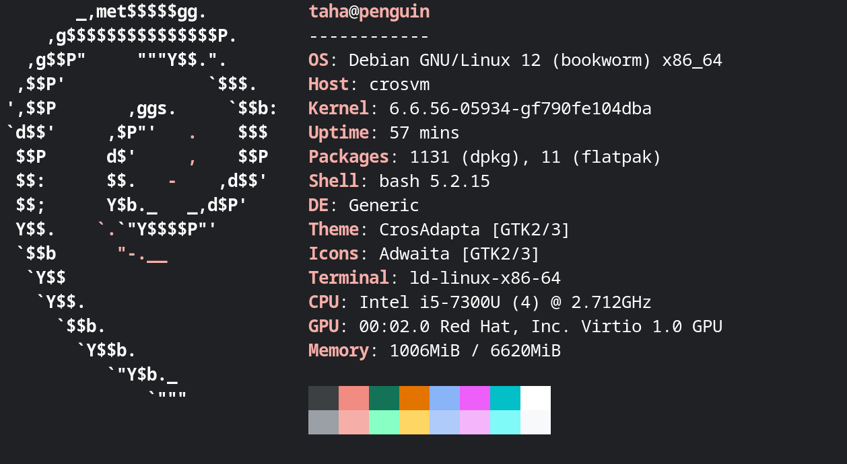Click the CrosAdapta theme name
This screenshot has width=847, height=464.
point(430,230)
